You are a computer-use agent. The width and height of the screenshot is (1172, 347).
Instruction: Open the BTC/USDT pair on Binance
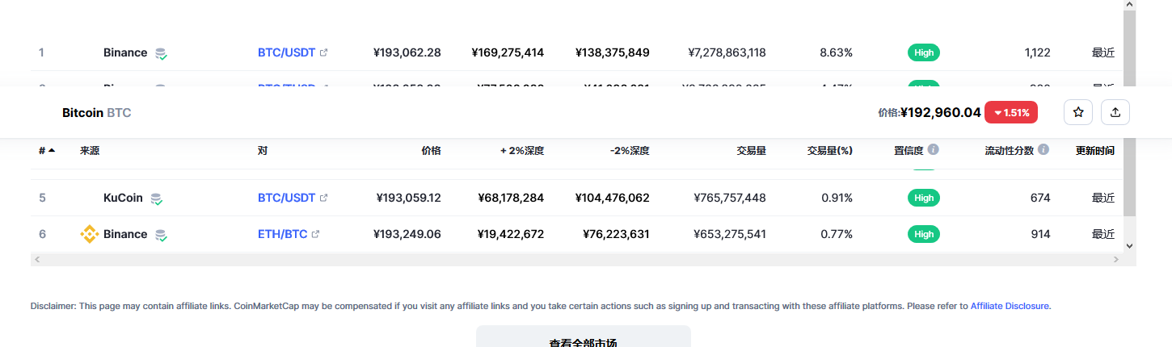click(286, 52)
